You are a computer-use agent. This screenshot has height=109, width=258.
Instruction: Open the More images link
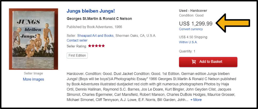(33, 79)
